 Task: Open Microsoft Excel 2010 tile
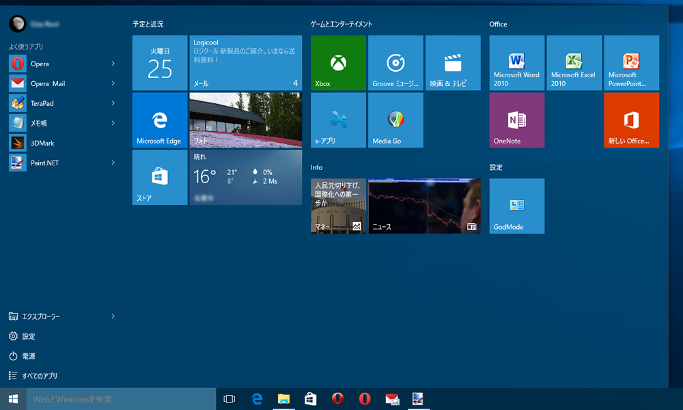574,63
